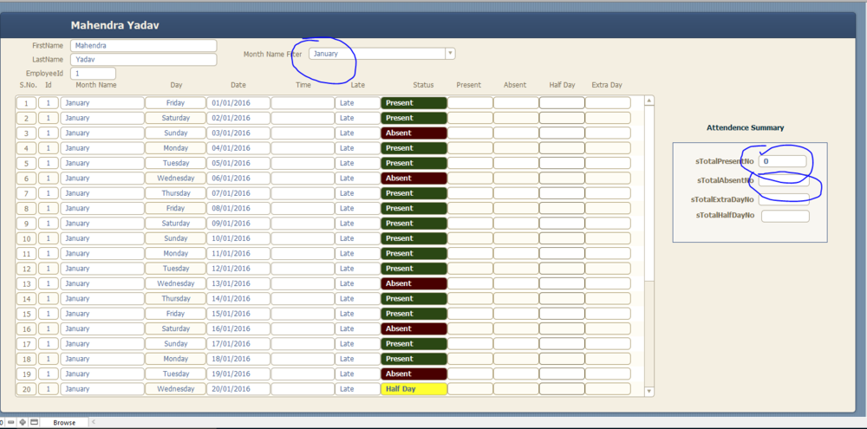Click the Day cell in row 6 (Wednesday)
This screenshot has width=867, height=429.
tap(175, 178)
